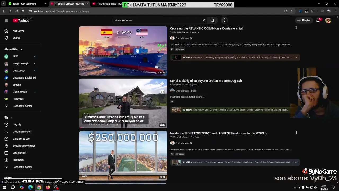
Task: Click the Oluştur create button
Action: tap(304, 20)
